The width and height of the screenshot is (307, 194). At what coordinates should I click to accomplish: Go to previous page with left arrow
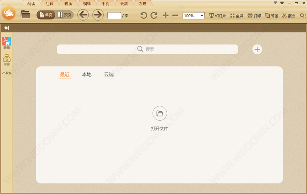point(83,15)
